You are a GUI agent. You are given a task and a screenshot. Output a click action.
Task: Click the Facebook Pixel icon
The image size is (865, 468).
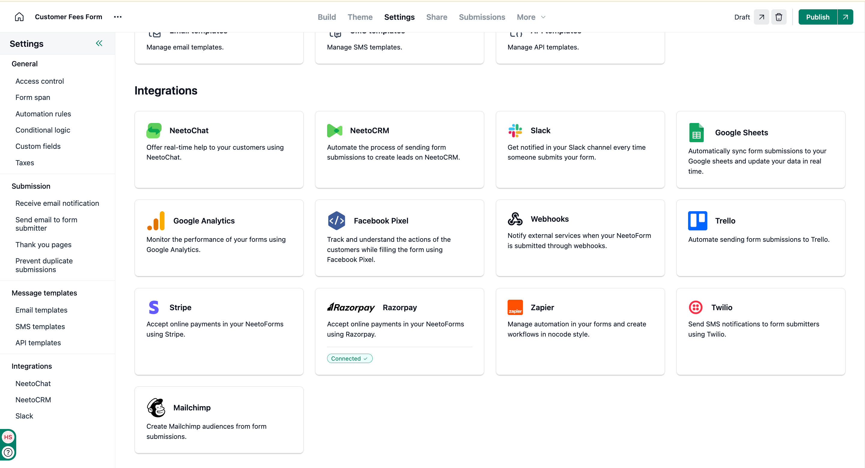(x=336, y=221)
